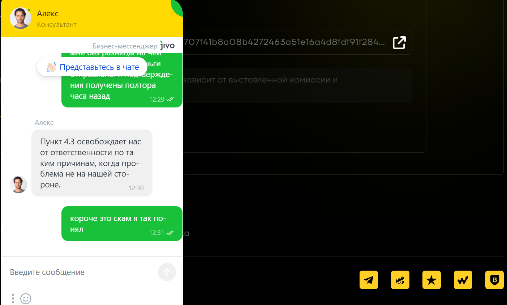Screen dimensions: 507x305
Task: Click the Представьтесь в чате button
Action: [x=92, y=67]
